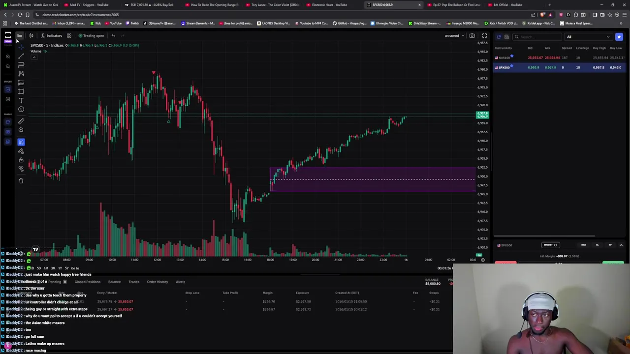Toggle favorites star filter button

coord(619,37)
